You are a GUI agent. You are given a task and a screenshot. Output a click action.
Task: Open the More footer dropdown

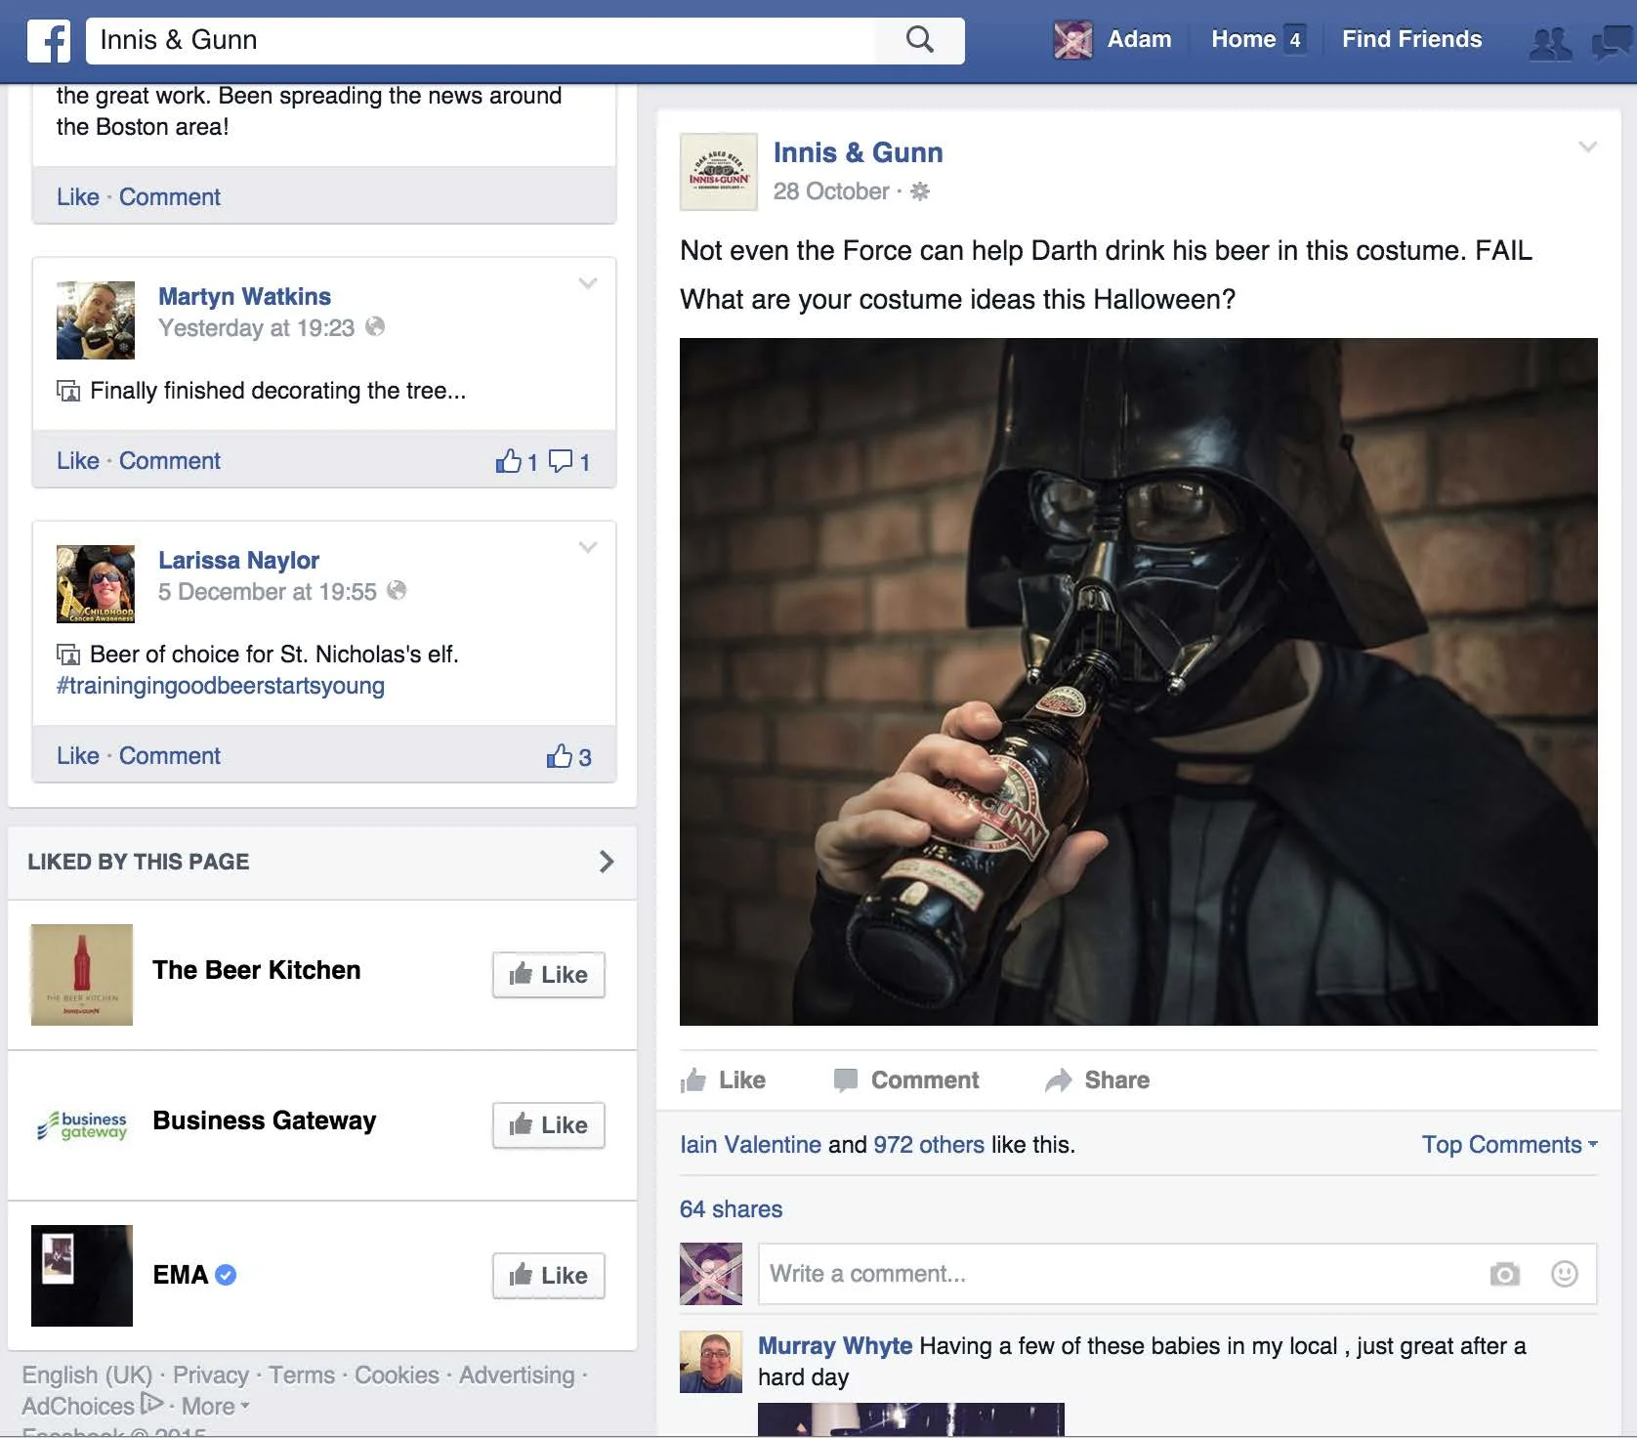tap(216, 1406)
